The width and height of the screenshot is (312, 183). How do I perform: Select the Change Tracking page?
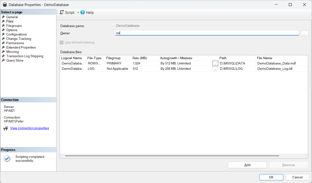pos(19,39)
